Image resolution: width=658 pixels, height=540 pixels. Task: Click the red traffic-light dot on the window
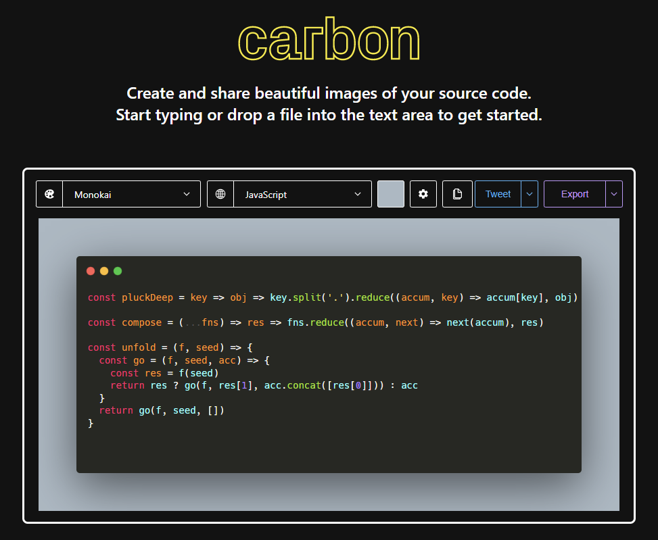pos(91,270)
